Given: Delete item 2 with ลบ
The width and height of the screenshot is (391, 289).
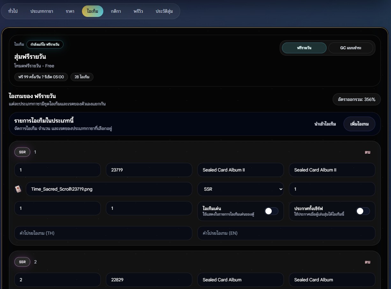Looking at the screenshot, I should tap(367, 262).
